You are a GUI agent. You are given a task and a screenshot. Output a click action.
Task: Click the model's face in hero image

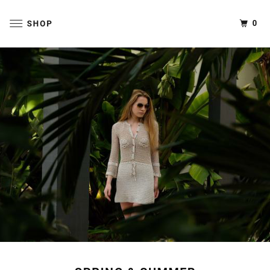click(141, 106)
